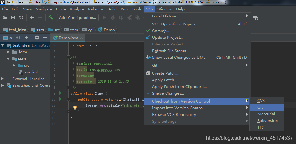Click the Demo class breadcrumb
The image size is (296, 144).
point(107,30)
